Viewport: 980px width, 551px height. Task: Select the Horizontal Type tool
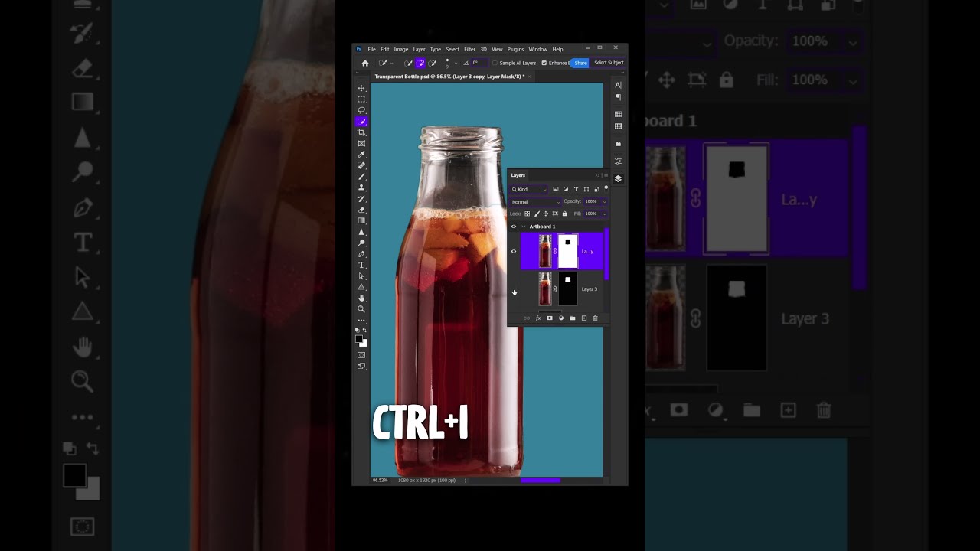[361, 265]
